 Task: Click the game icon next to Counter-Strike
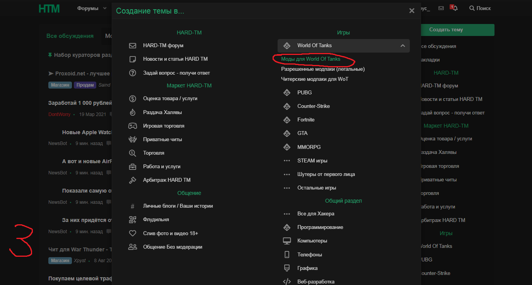pyautogui.click(x=287, y=106)
